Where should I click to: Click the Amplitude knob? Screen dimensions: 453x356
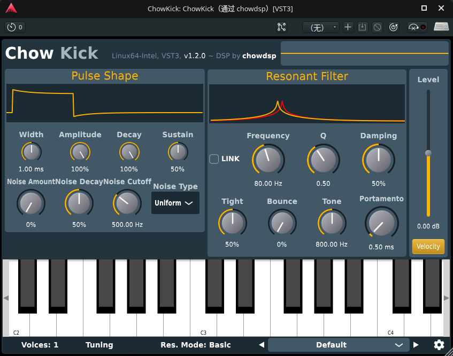point(80,152)
